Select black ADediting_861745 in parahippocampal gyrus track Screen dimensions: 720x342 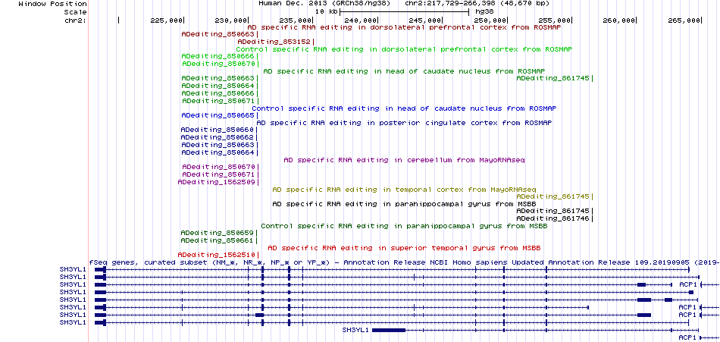click(x=553, y=211)
